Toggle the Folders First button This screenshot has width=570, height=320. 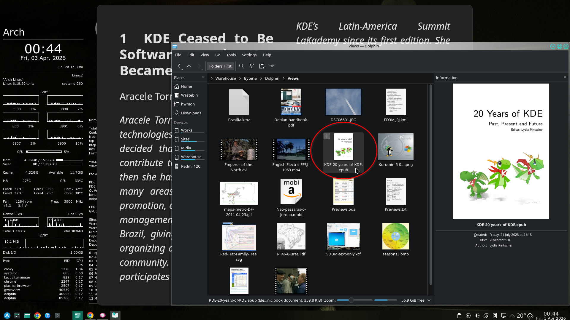220,66
